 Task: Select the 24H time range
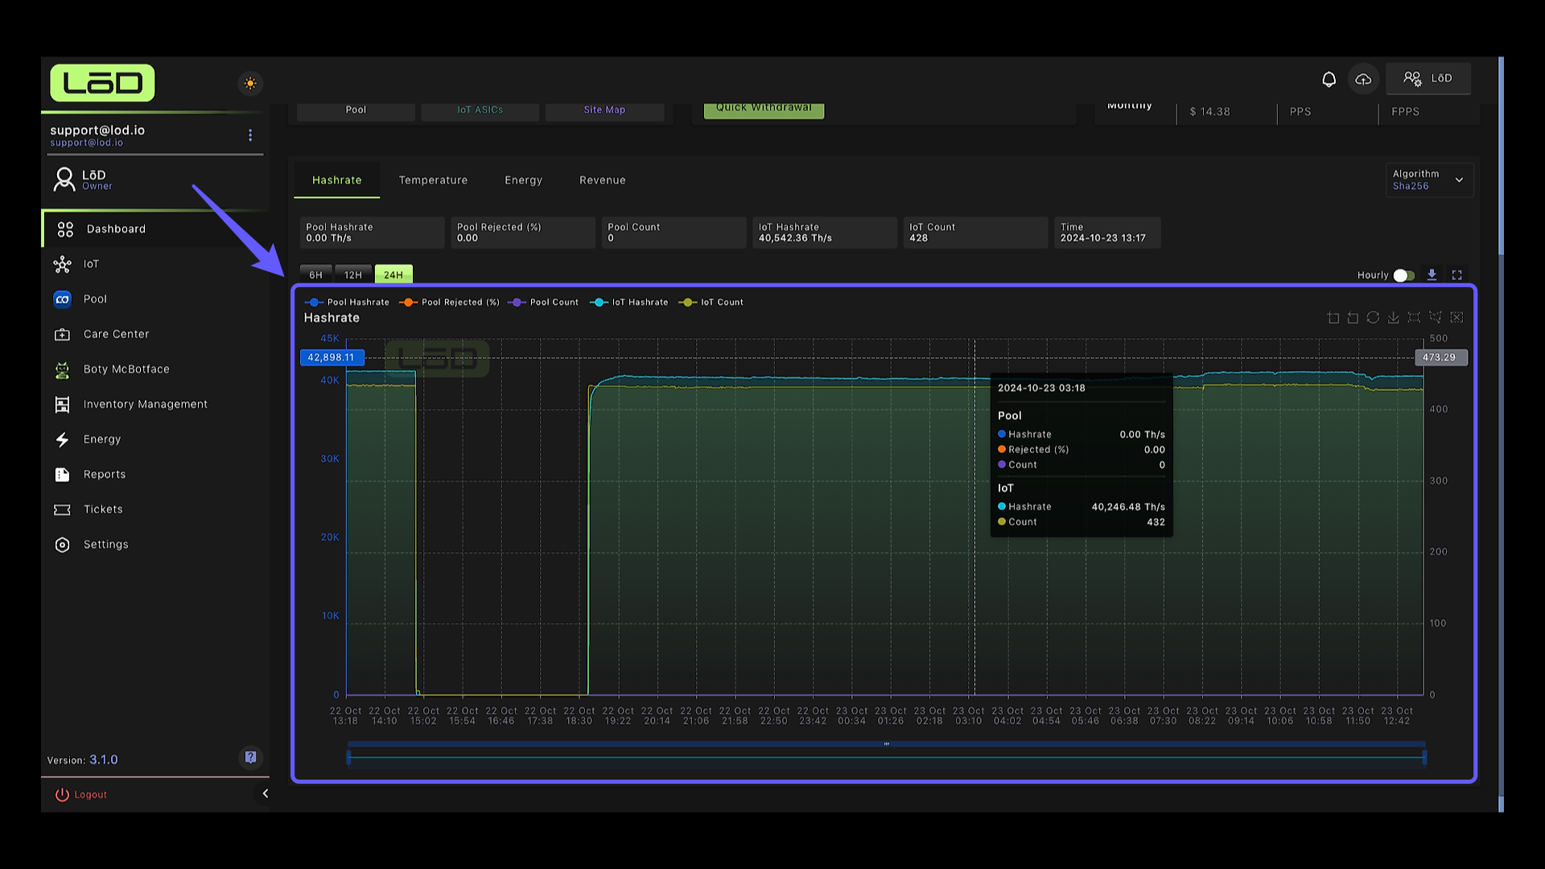(393, 274)
